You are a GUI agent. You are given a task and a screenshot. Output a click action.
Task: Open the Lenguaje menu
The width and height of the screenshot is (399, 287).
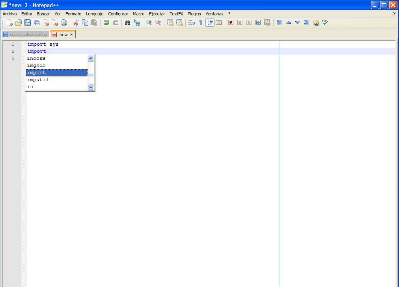click(x=94, y=14)
